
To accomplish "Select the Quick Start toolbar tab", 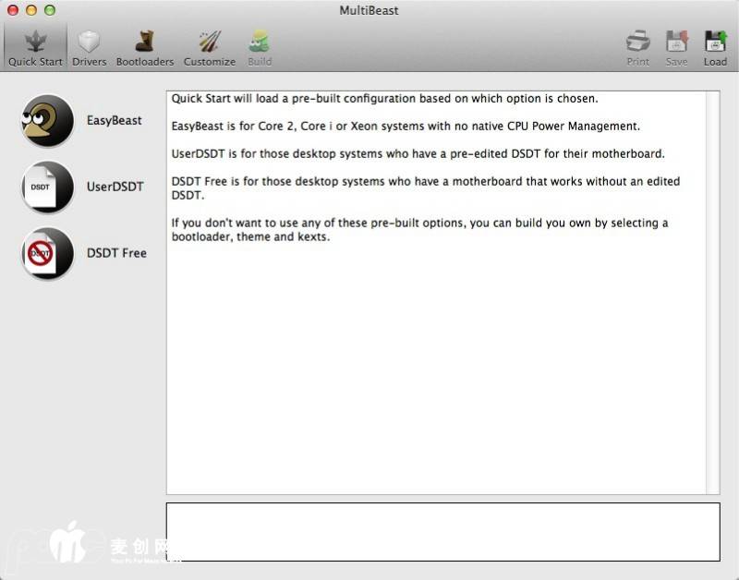I will pos(35,46).
